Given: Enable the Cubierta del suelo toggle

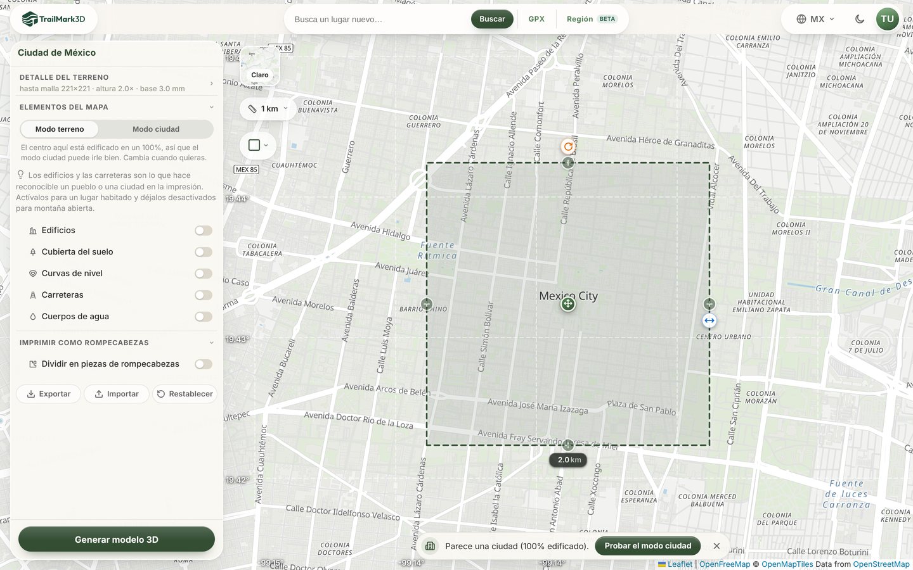Looking at the screenshot, I should click(204, 252).
